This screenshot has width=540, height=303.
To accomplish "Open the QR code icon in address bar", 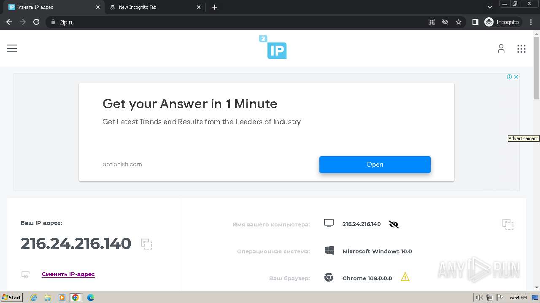I will 432,22.
